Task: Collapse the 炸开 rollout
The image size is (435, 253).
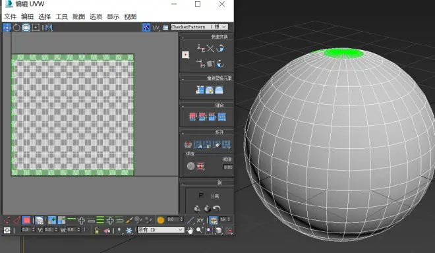Action: click(x=183, y=132)
